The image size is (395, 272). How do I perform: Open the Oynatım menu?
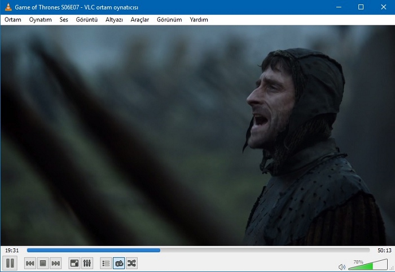[x=40, y=20]
